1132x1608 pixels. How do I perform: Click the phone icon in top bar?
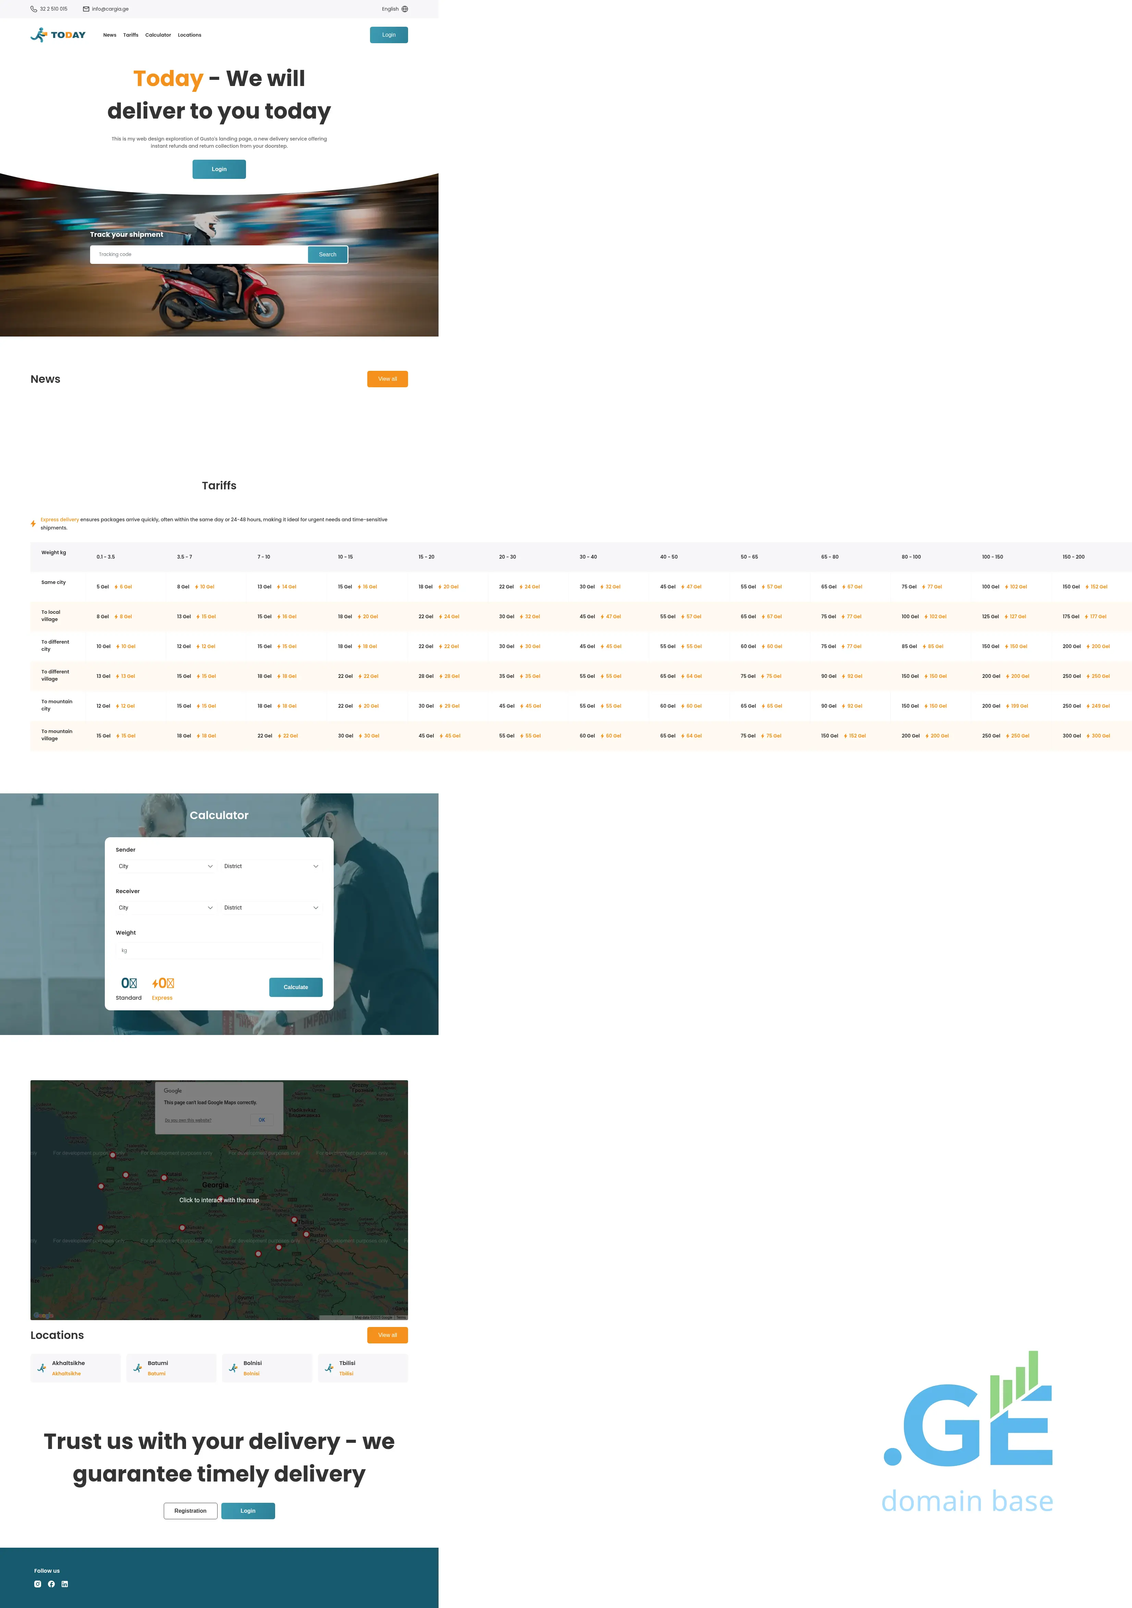tap(34, 9)
